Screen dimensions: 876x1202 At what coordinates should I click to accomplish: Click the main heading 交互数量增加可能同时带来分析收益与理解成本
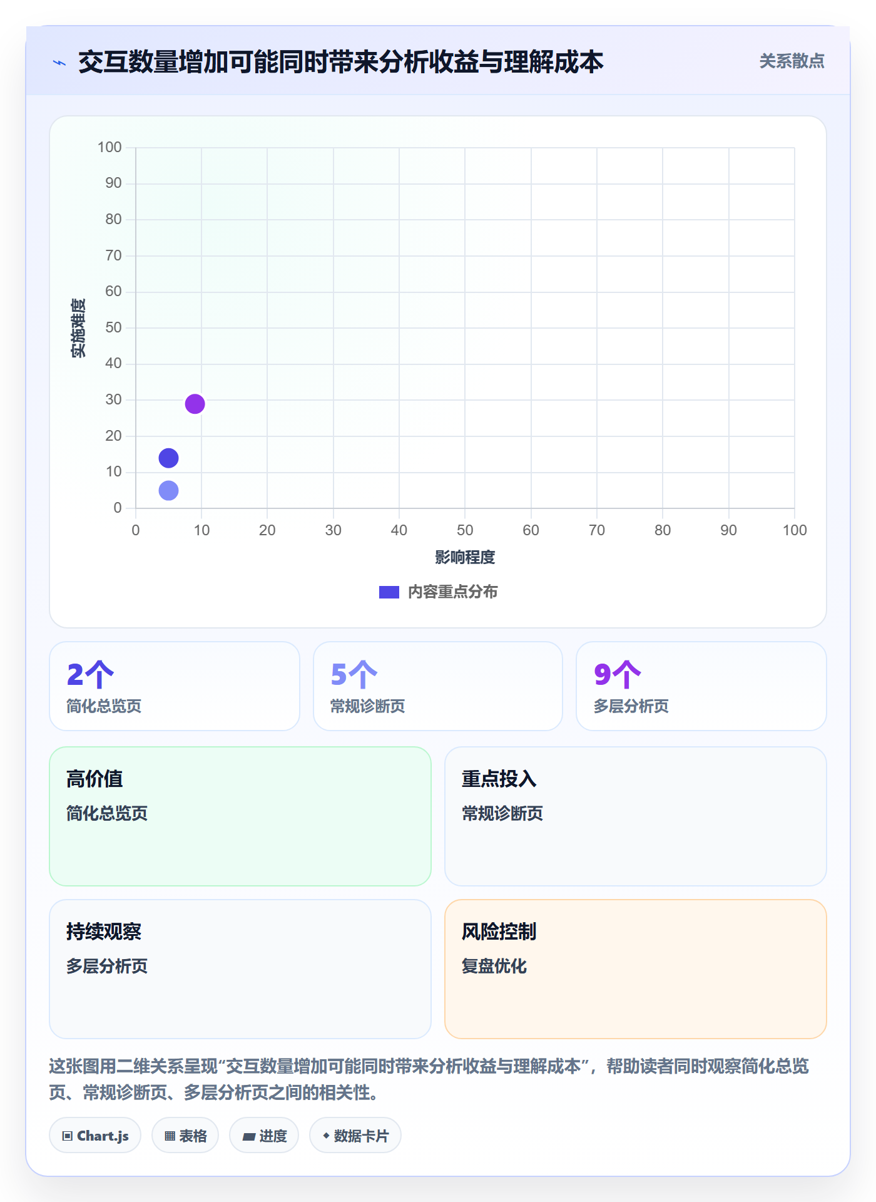pyautogui.click(x=341, y=62)
